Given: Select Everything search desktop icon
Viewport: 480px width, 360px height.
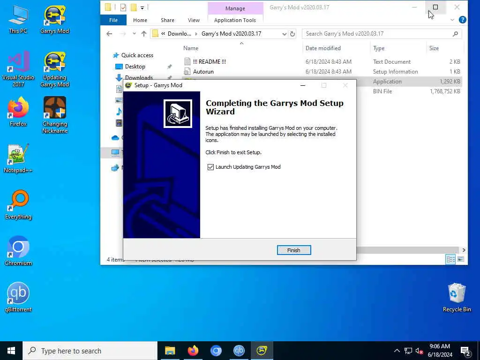Looking at the screenshot, I should pos(18,205).
